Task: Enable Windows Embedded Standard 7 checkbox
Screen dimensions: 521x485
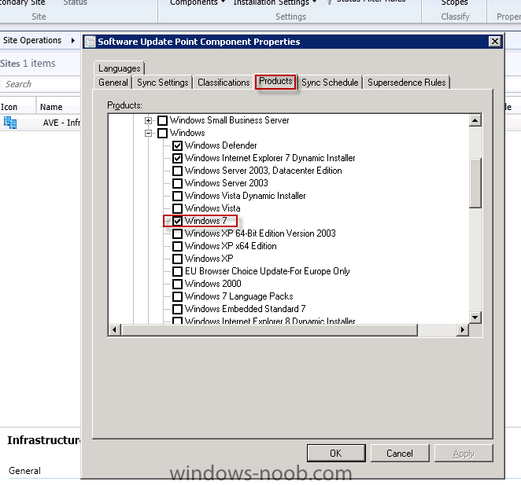Action: click(177, 309)
